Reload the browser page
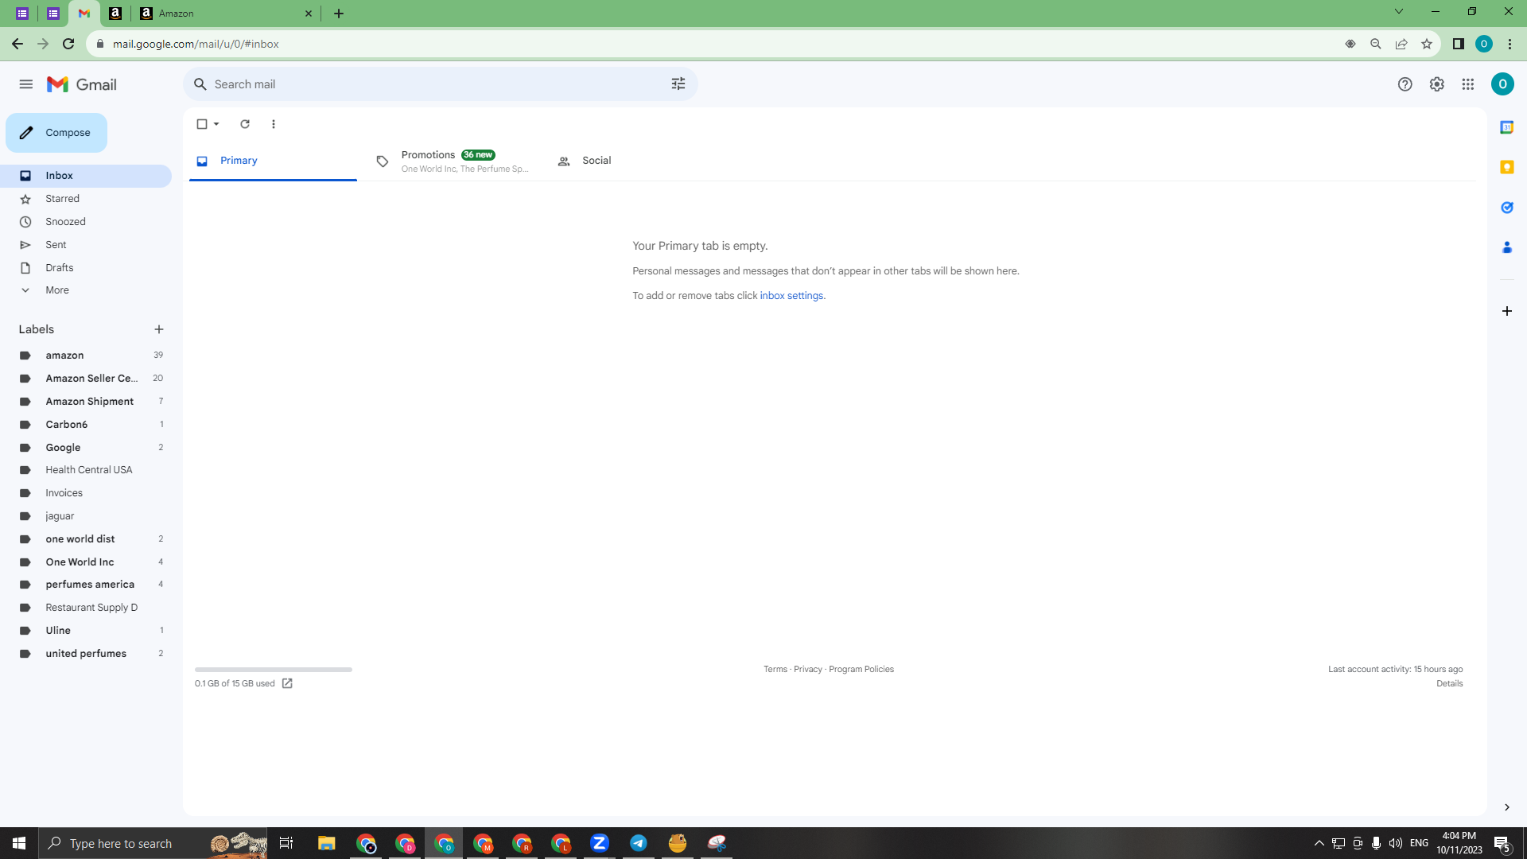The height and width of the screenshot is (859, 1527). [x=68, y=44]
